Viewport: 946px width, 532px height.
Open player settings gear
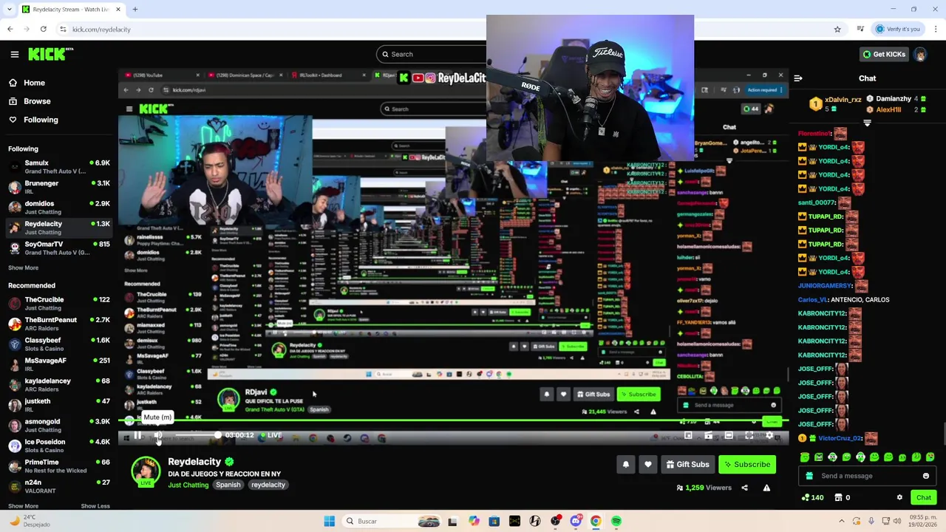point(769,436)
